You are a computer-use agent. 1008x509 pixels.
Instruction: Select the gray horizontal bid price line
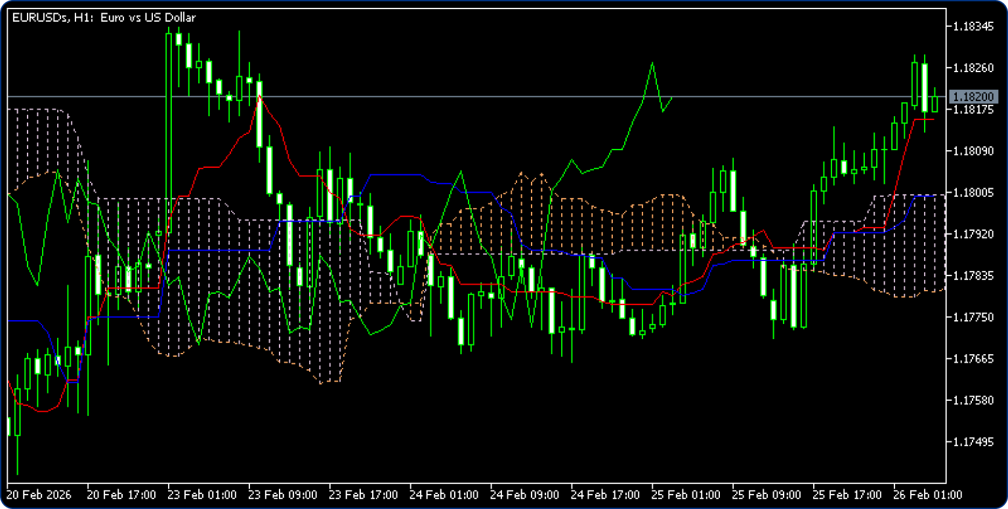pos(459,96)
